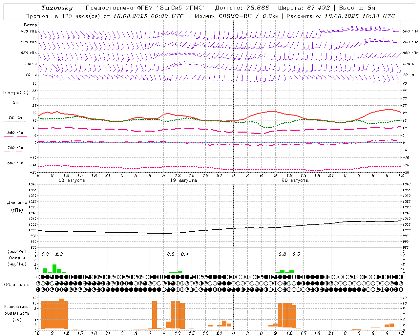Click the tallest orange convective cloud bar

click(61, 314)
